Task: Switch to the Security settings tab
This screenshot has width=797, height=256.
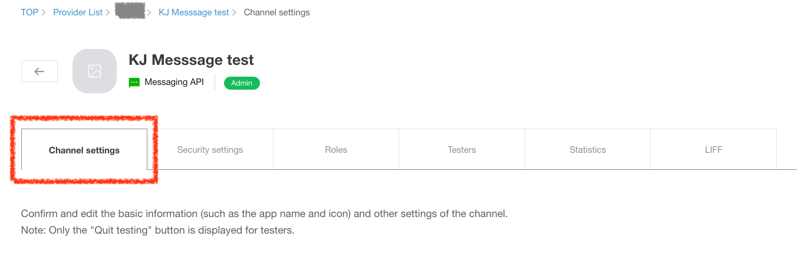Action: coord(210,150)
